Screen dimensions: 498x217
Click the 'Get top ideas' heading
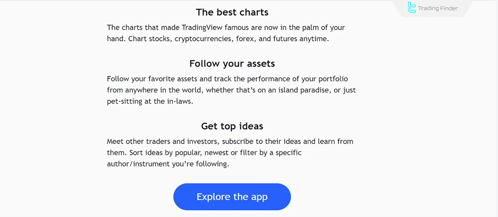(232, 126)
